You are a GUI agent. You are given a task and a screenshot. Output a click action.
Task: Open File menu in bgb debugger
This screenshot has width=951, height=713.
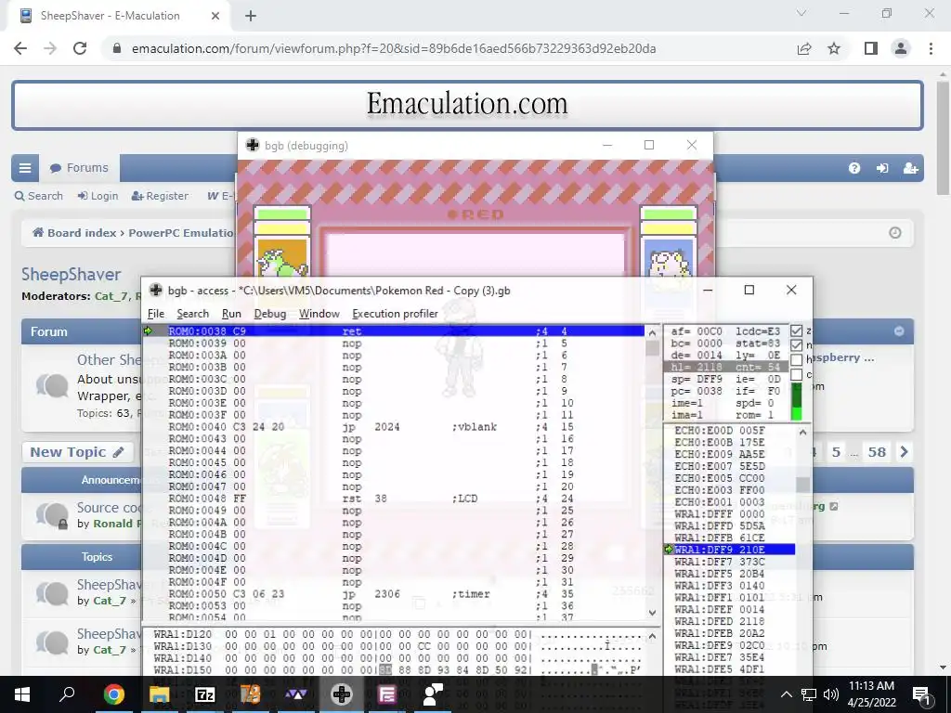(156, 314)
